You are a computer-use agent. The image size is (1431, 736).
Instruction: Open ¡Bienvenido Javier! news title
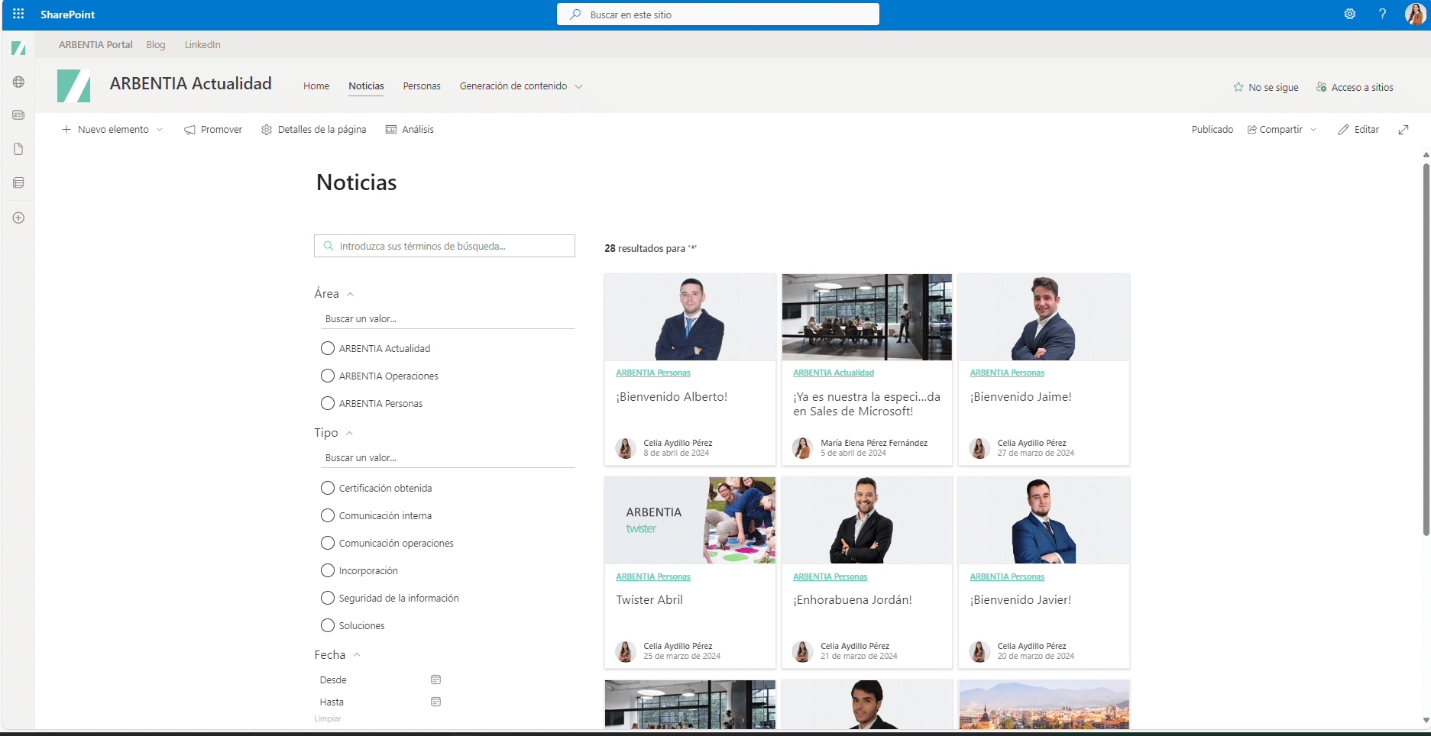1021,600
